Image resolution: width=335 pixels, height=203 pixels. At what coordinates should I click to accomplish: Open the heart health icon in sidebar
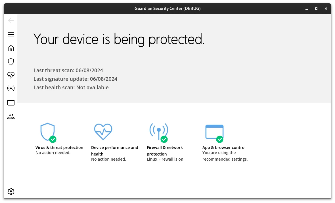[11, 75]
